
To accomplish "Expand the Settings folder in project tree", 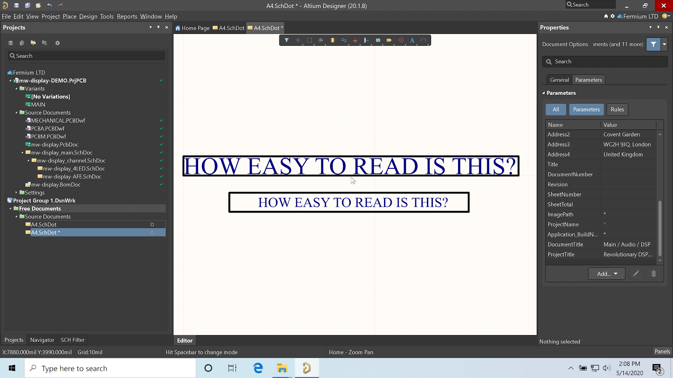I will (x=16, y=192).
